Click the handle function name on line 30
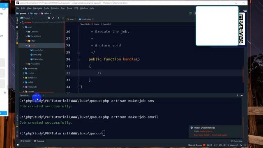Image resolution: width=263 pixels, height=148 pixels. (129, 59)
